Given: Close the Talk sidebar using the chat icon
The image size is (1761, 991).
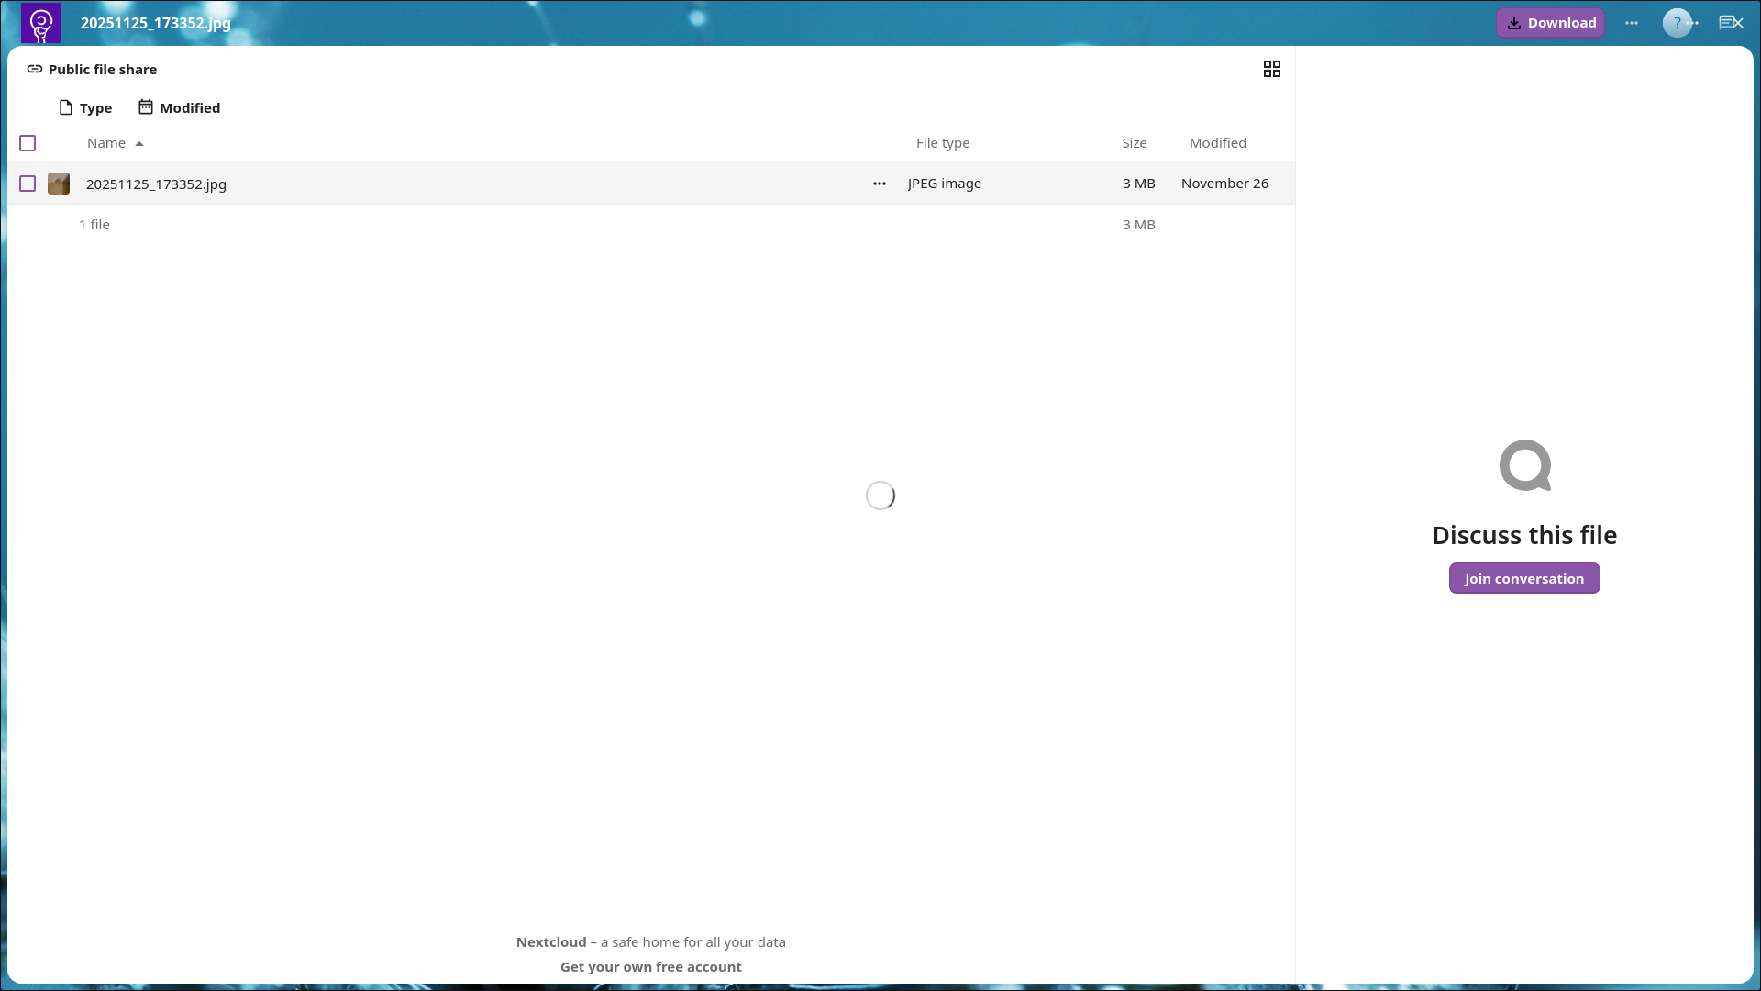Looking at the screenshot, I should point(1731,23).
